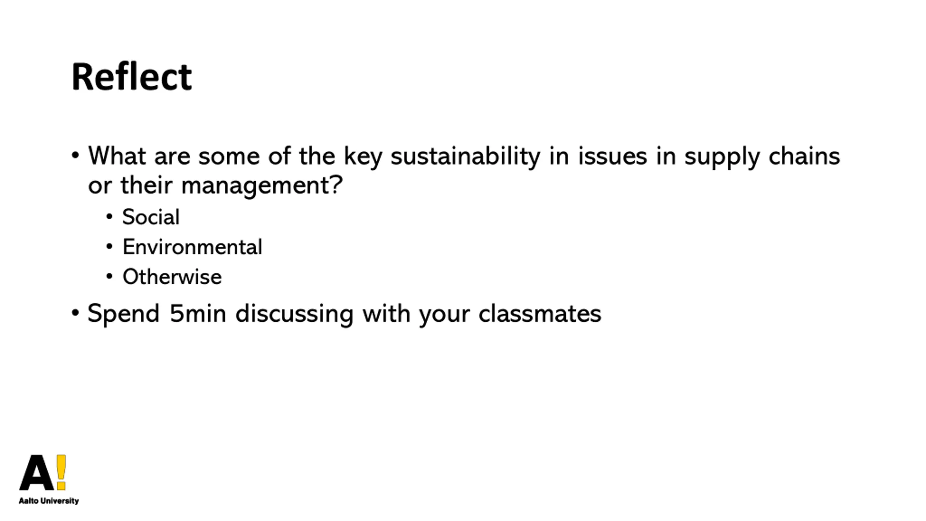
Task: Click the Aalto University 'A' logo
Action: click(36, 473)
